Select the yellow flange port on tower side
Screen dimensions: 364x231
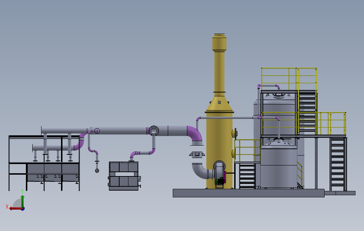click(x=235, y=133)
